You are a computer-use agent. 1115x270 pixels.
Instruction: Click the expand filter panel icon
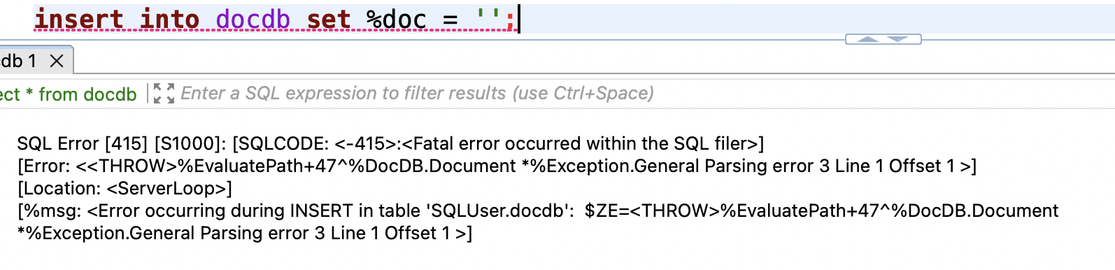click(x=164, y=93)
